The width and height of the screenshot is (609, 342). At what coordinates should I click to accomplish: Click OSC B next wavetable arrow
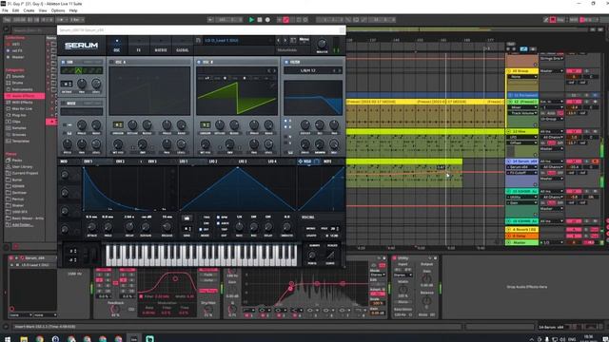[275, 70]
